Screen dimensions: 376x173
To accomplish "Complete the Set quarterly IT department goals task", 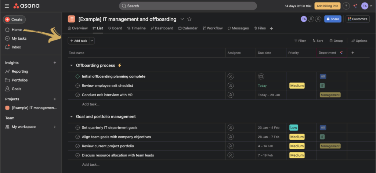I will [x=77, y=128].
